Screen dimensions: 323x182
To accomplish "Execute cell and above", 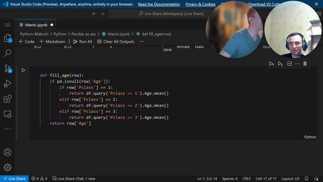I will (x=272, y=64).
